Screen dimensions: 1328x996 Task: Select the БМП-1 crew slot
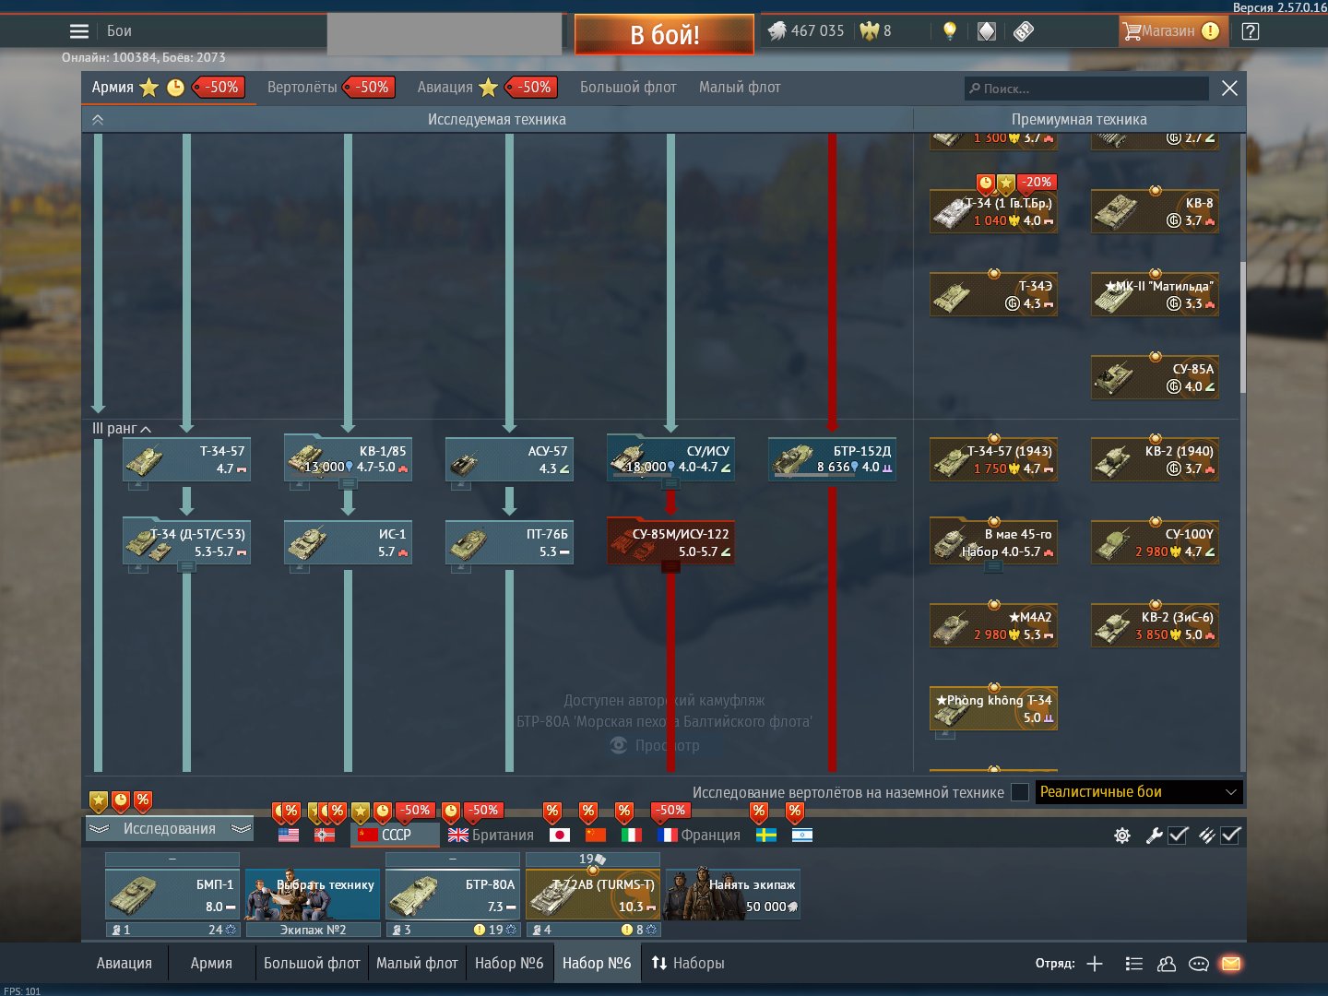[x=172, y=895]
